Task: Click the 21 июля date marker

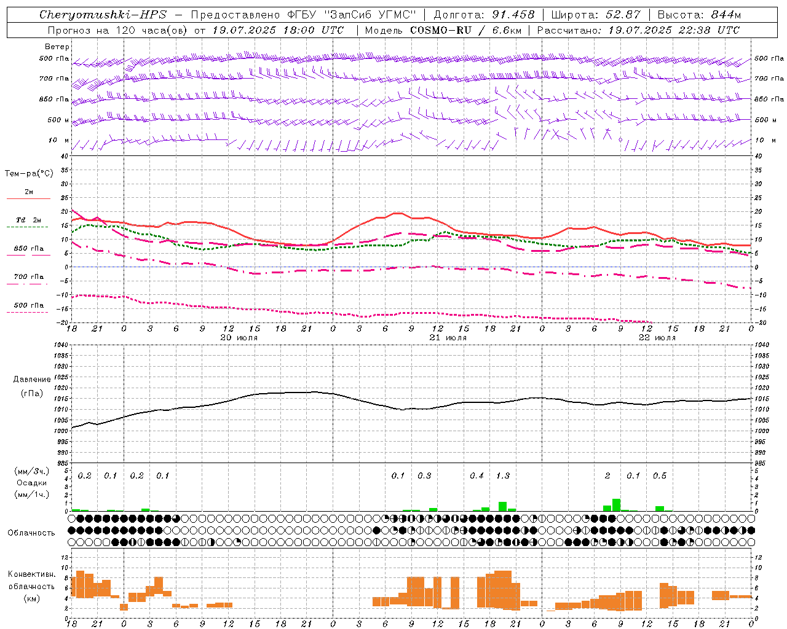Action: (x=448, y=337)
